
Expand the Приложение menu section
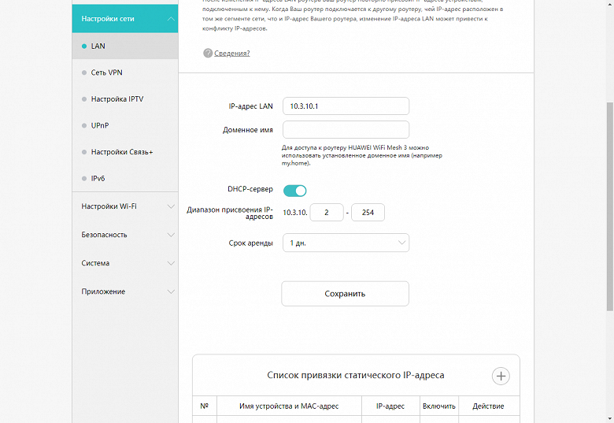(124, 291)
